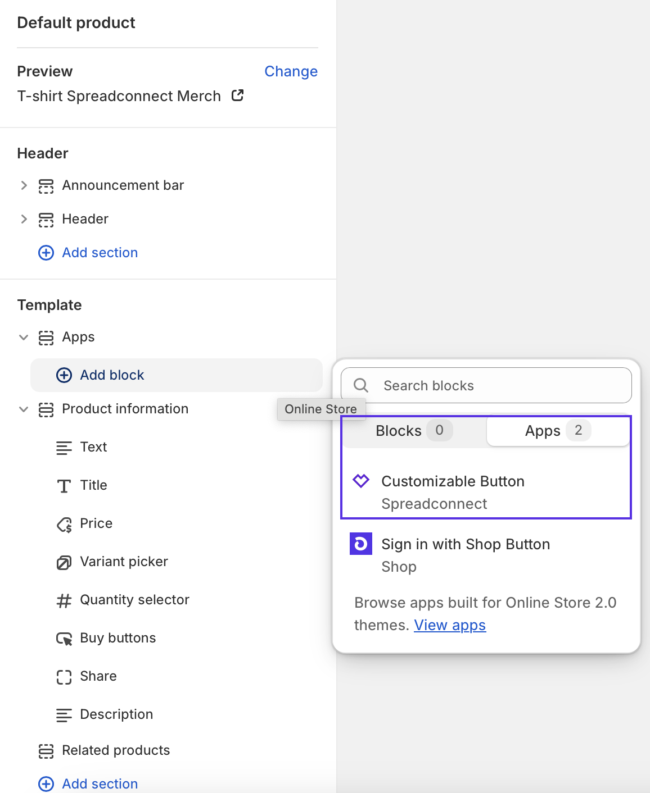
Task: Add the Customizable Button Spreadconnect block
Action: point(486,492)
